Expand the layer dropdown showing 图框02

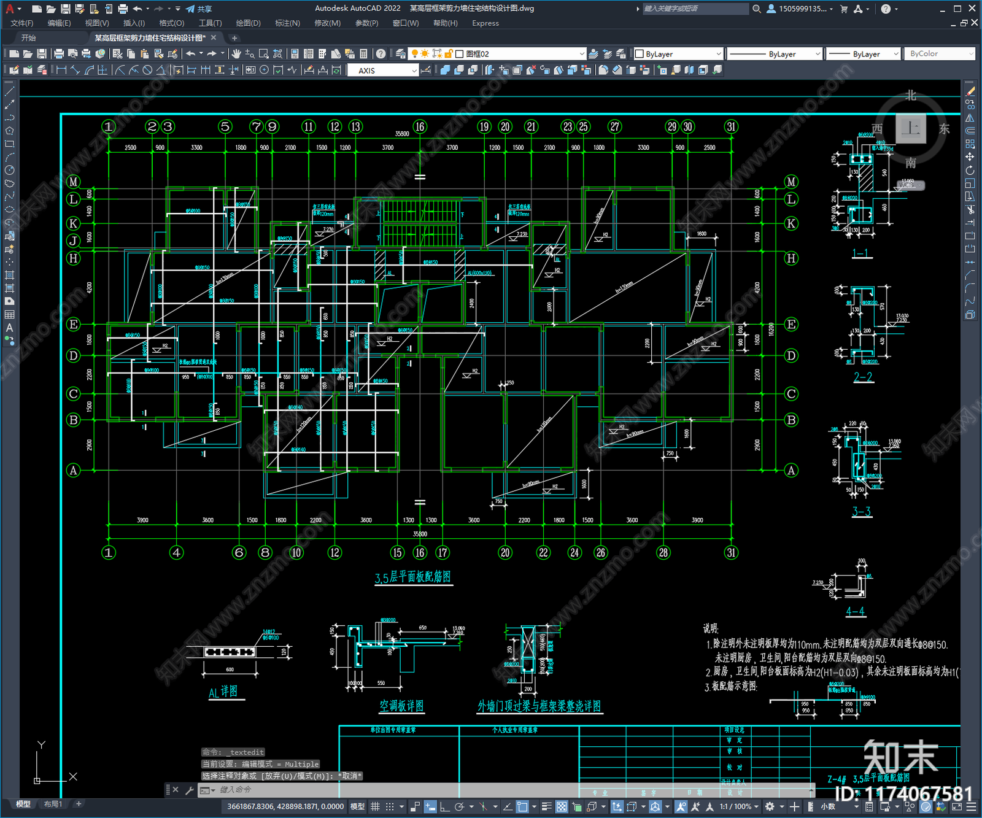click(582, 54)
